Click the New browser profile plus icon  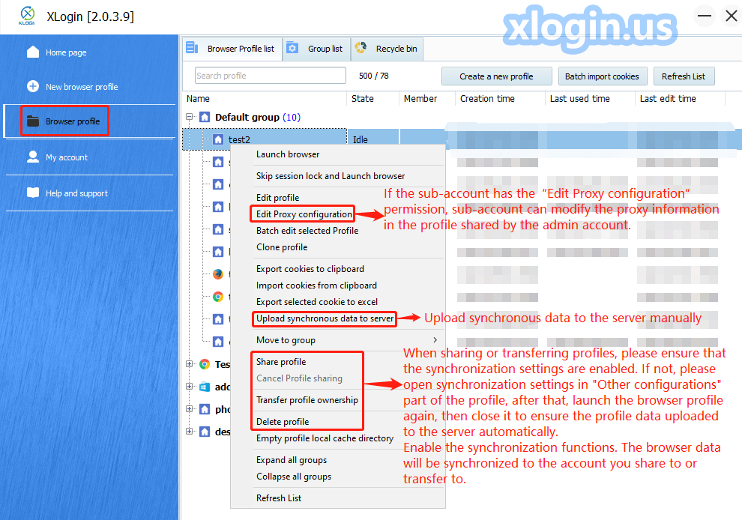pos(33,87)
